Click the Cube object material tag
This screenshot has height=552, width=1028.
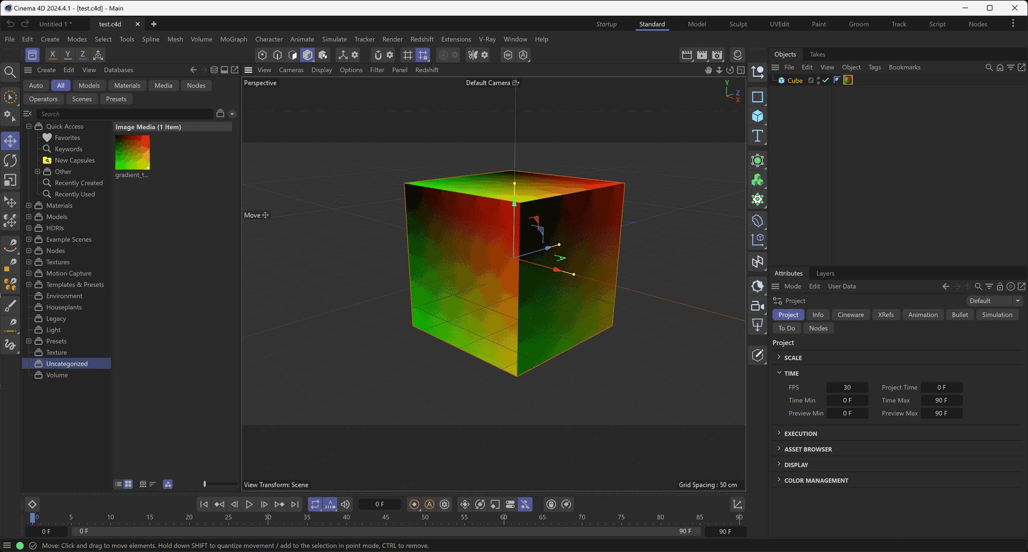[x=848, y=80]
